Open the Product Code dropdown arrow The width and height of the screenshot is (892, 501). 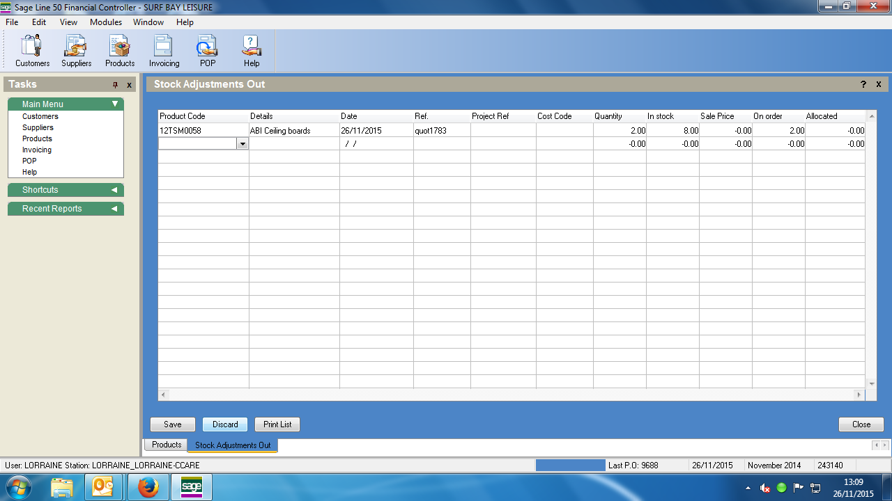pos(243,144)
